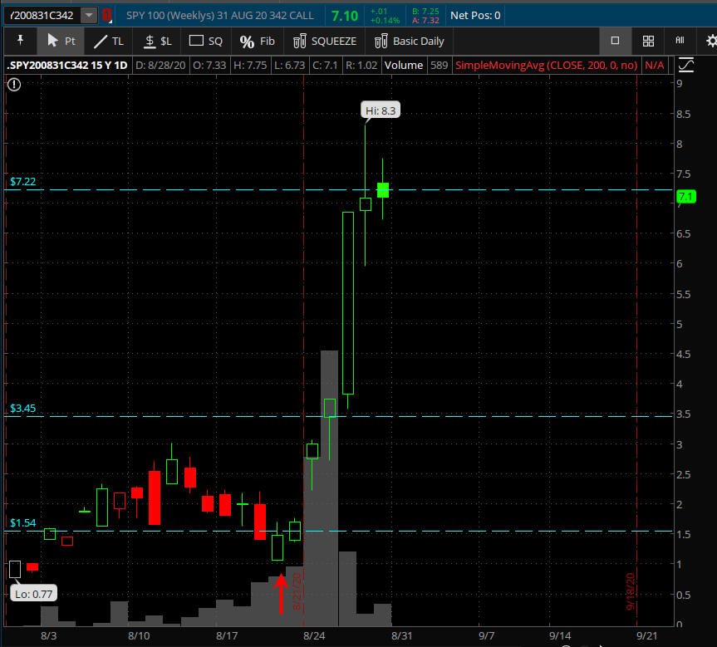The height and width of the screenshot is (647, 717).
Task: Activate the Fib retracement tool
Action: pos(257,41)
